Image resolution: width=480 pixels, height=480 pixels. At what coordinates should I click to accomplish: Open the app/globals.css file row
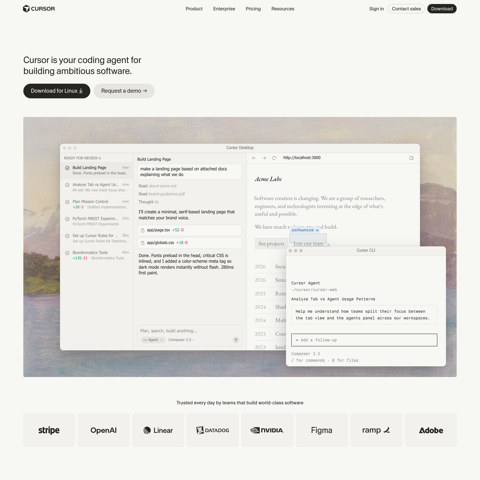[190, 243]
